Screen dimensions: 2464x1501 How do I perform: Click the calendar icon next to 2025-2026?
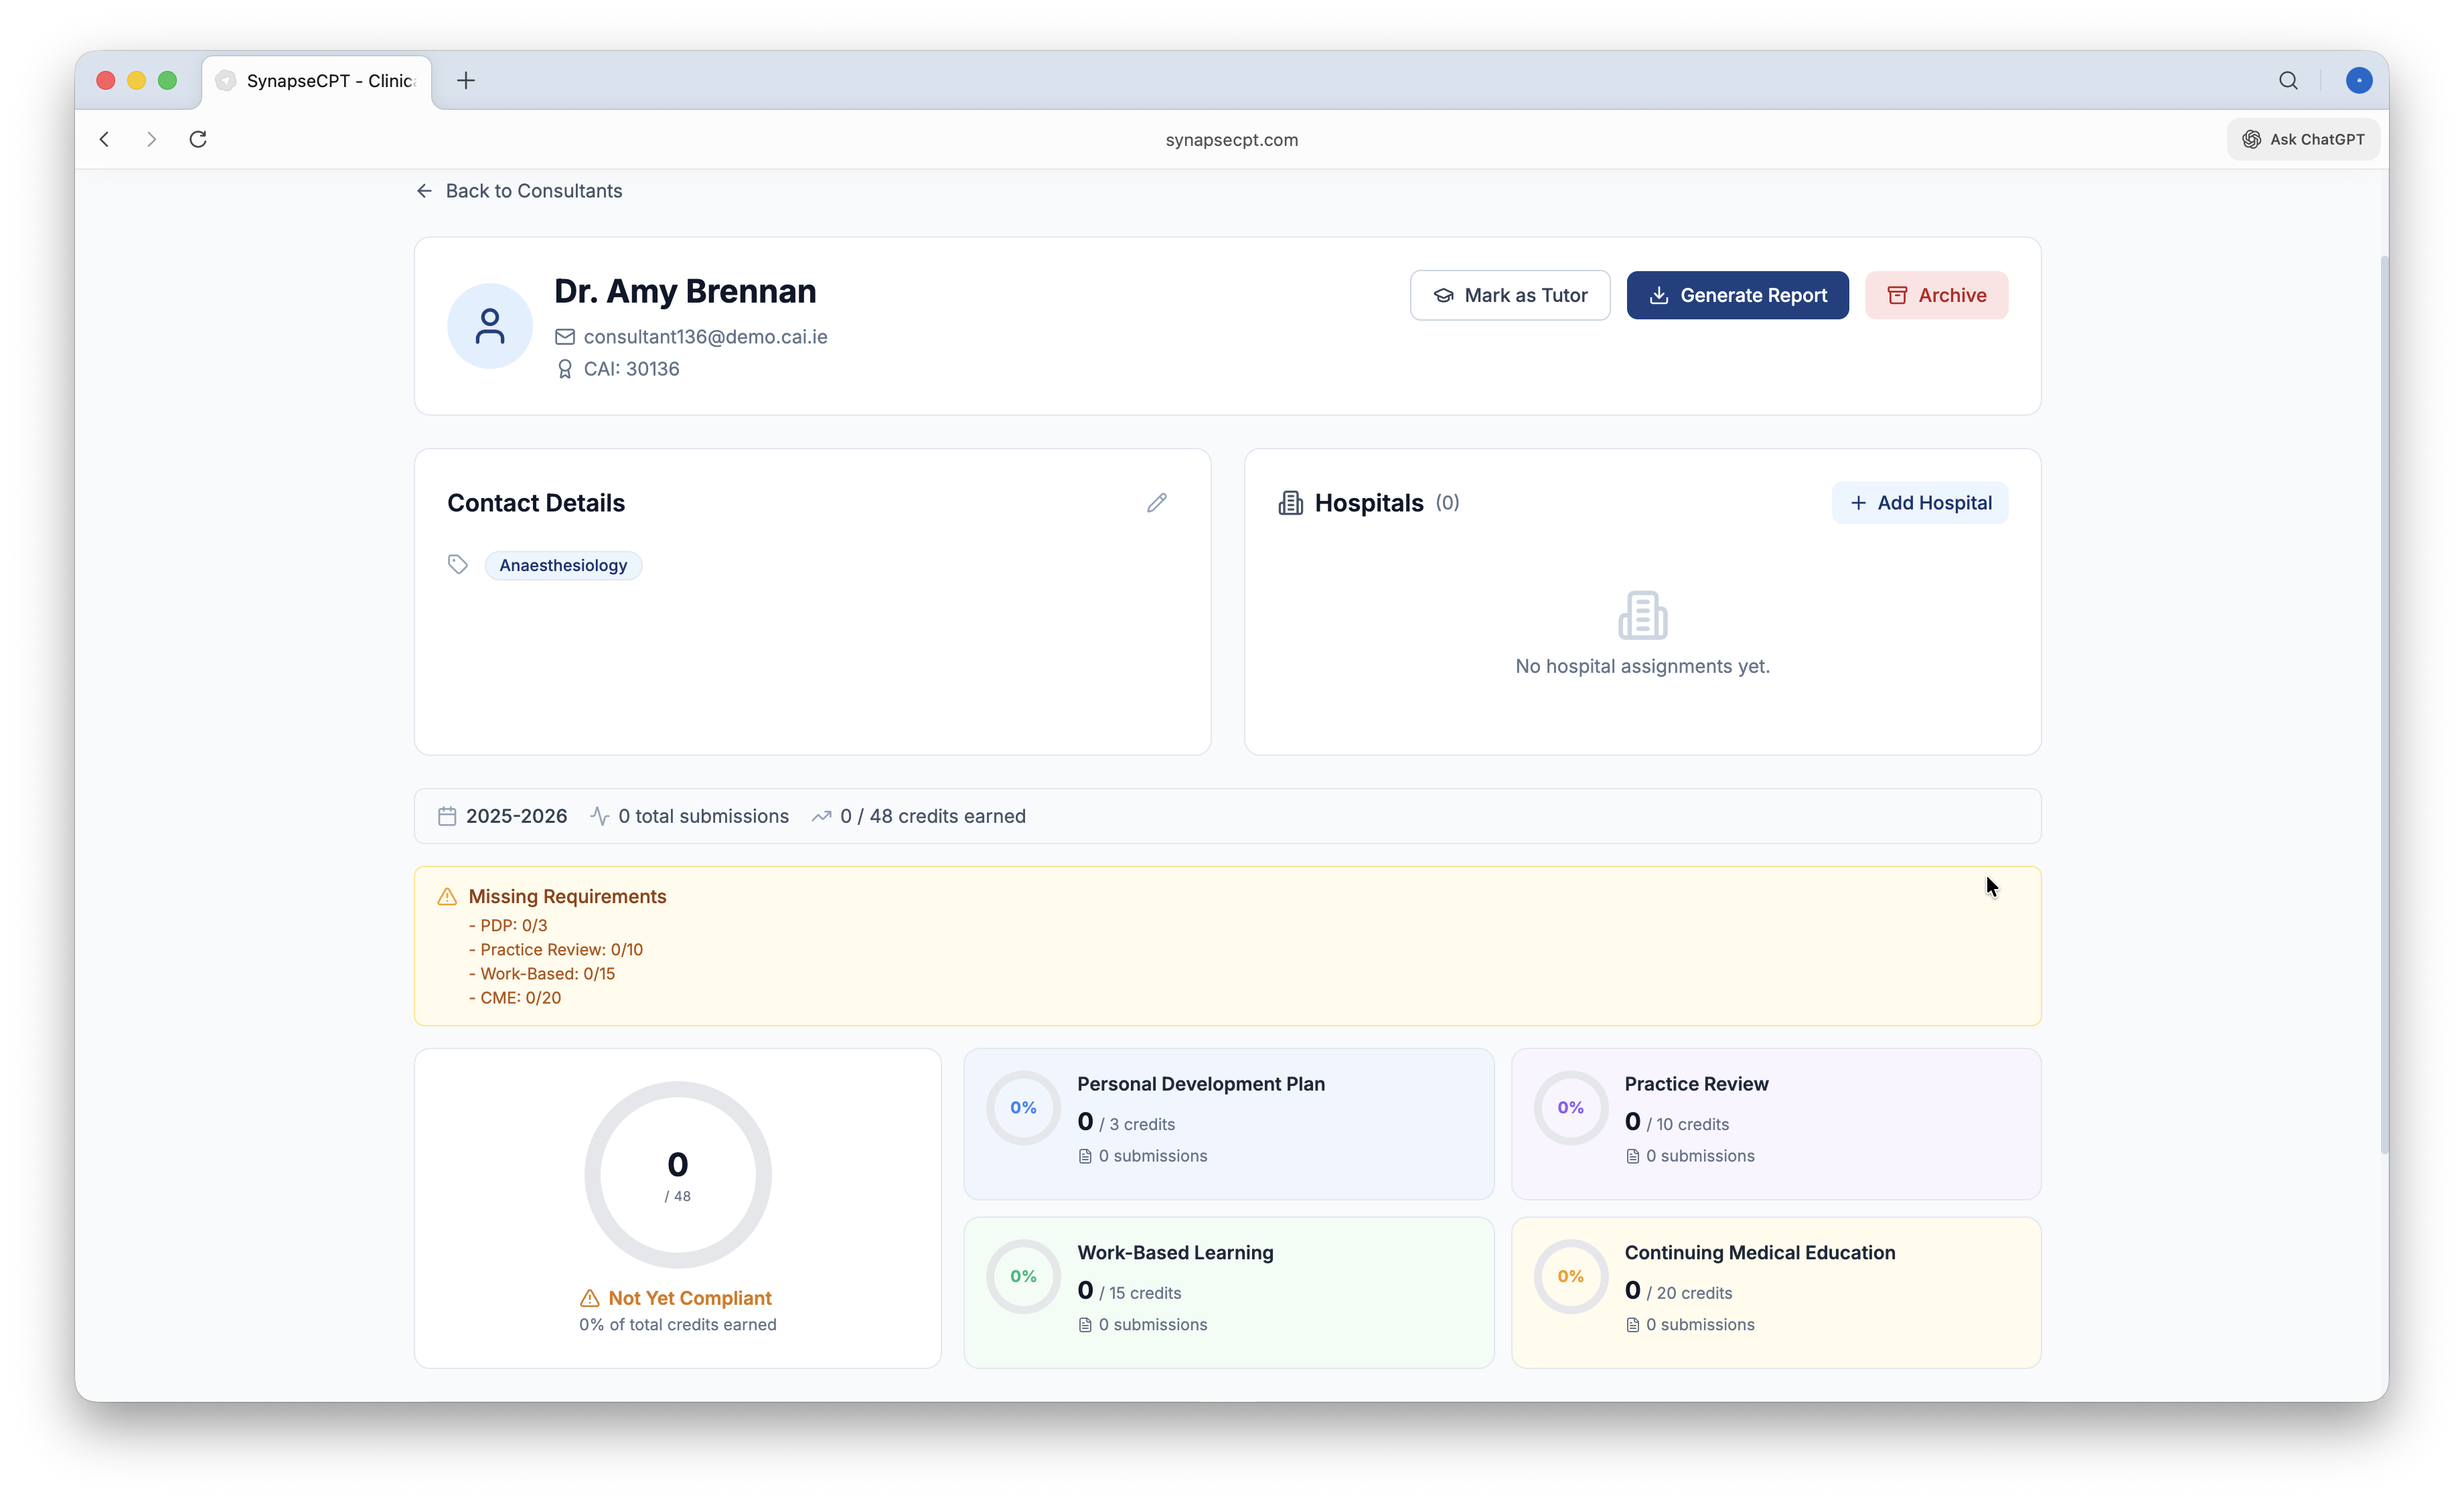pyautogui.click(x=447, y=816)
